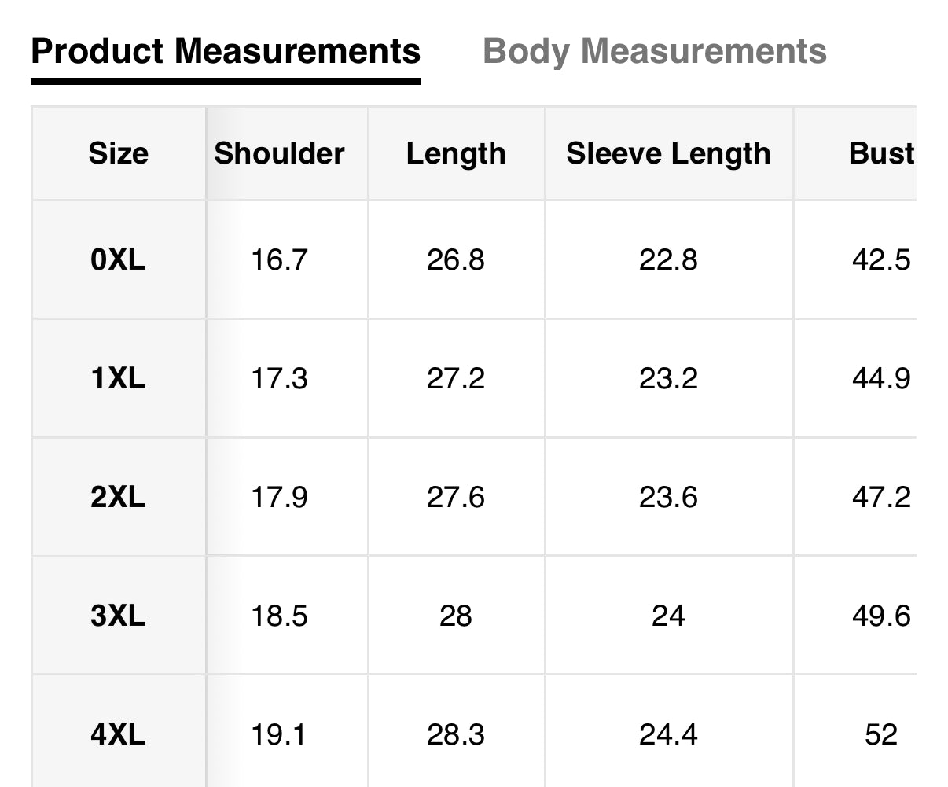Image resolution: width=948 pixels, height=787 pixels.
Task: Click the 49.6 bust value for 3XL
Action: (x=880, y=616)
